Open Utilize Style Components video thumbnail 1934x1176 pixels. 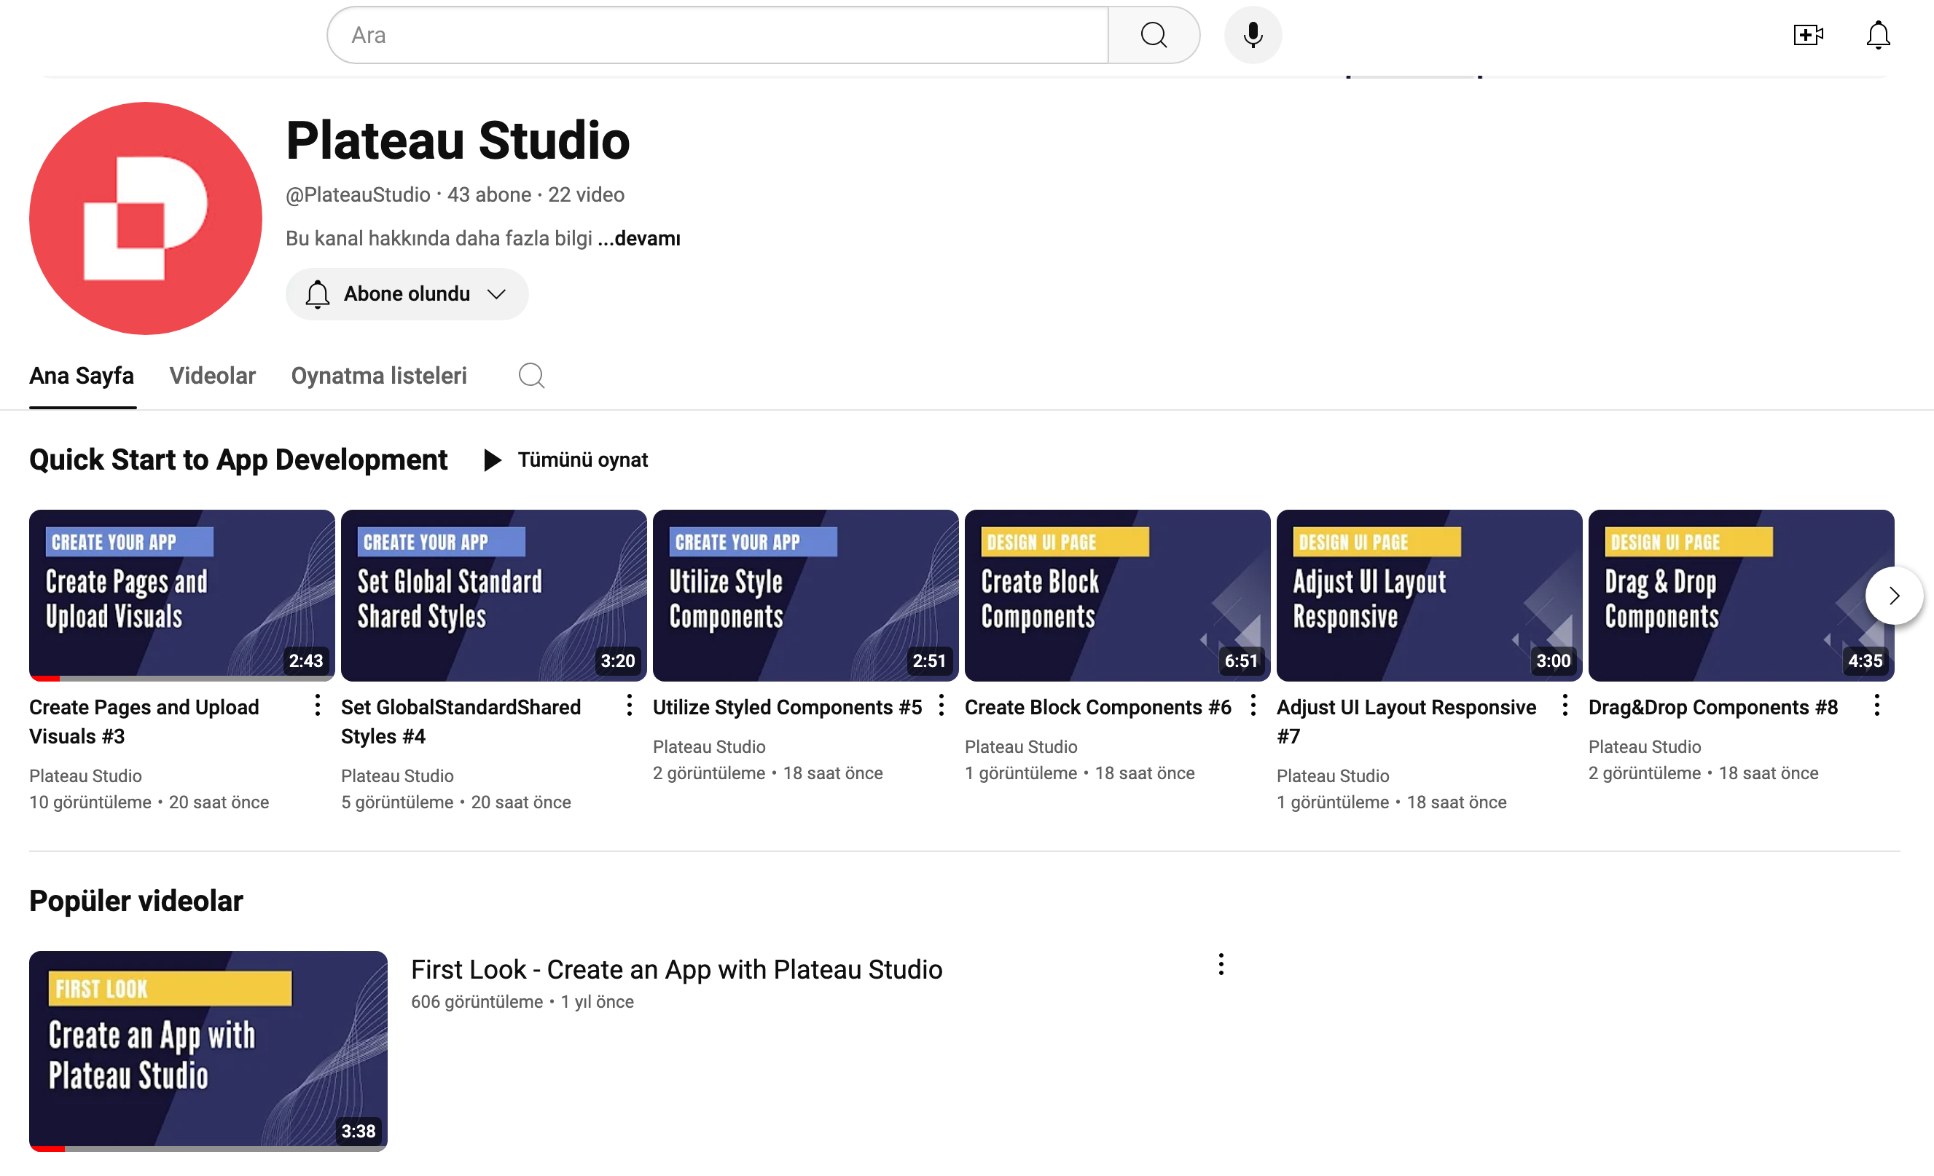805,595
